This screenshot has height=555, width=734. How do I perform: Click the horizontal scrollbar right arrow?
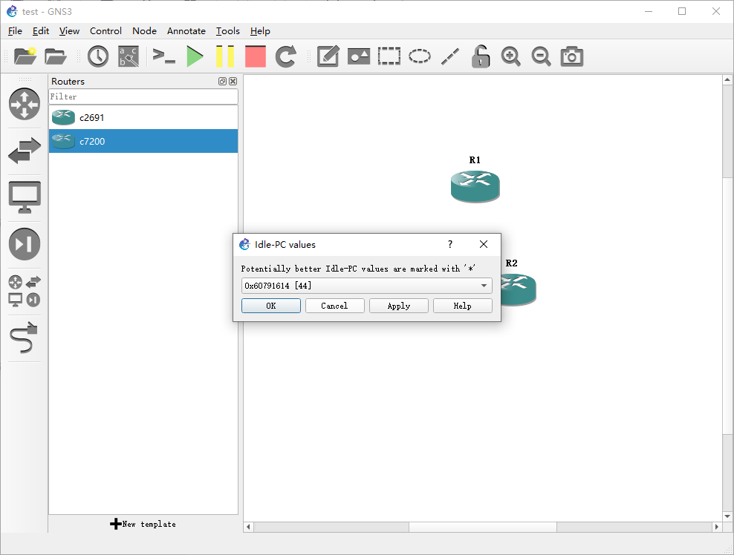pos(717,527)
